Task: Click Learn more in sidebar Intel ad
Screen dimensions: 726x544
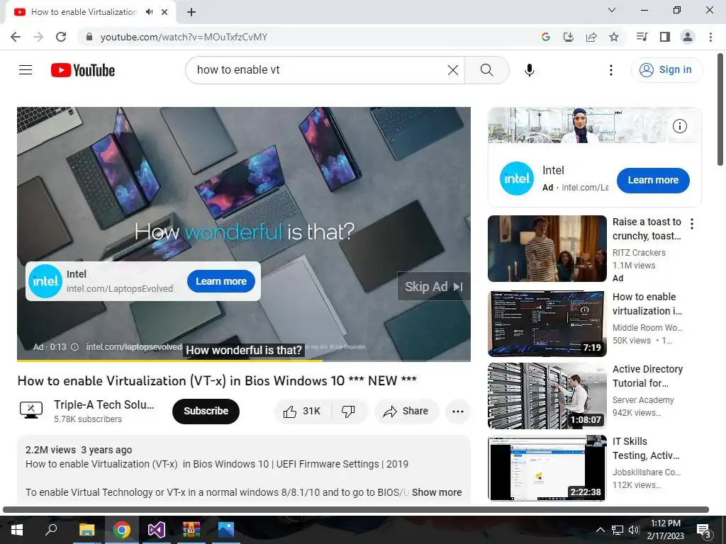Action: pos(653,181)
